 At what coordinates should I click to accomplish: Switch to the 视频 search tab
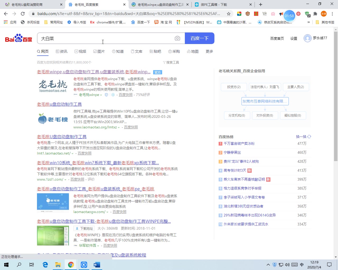coord(80,51)
